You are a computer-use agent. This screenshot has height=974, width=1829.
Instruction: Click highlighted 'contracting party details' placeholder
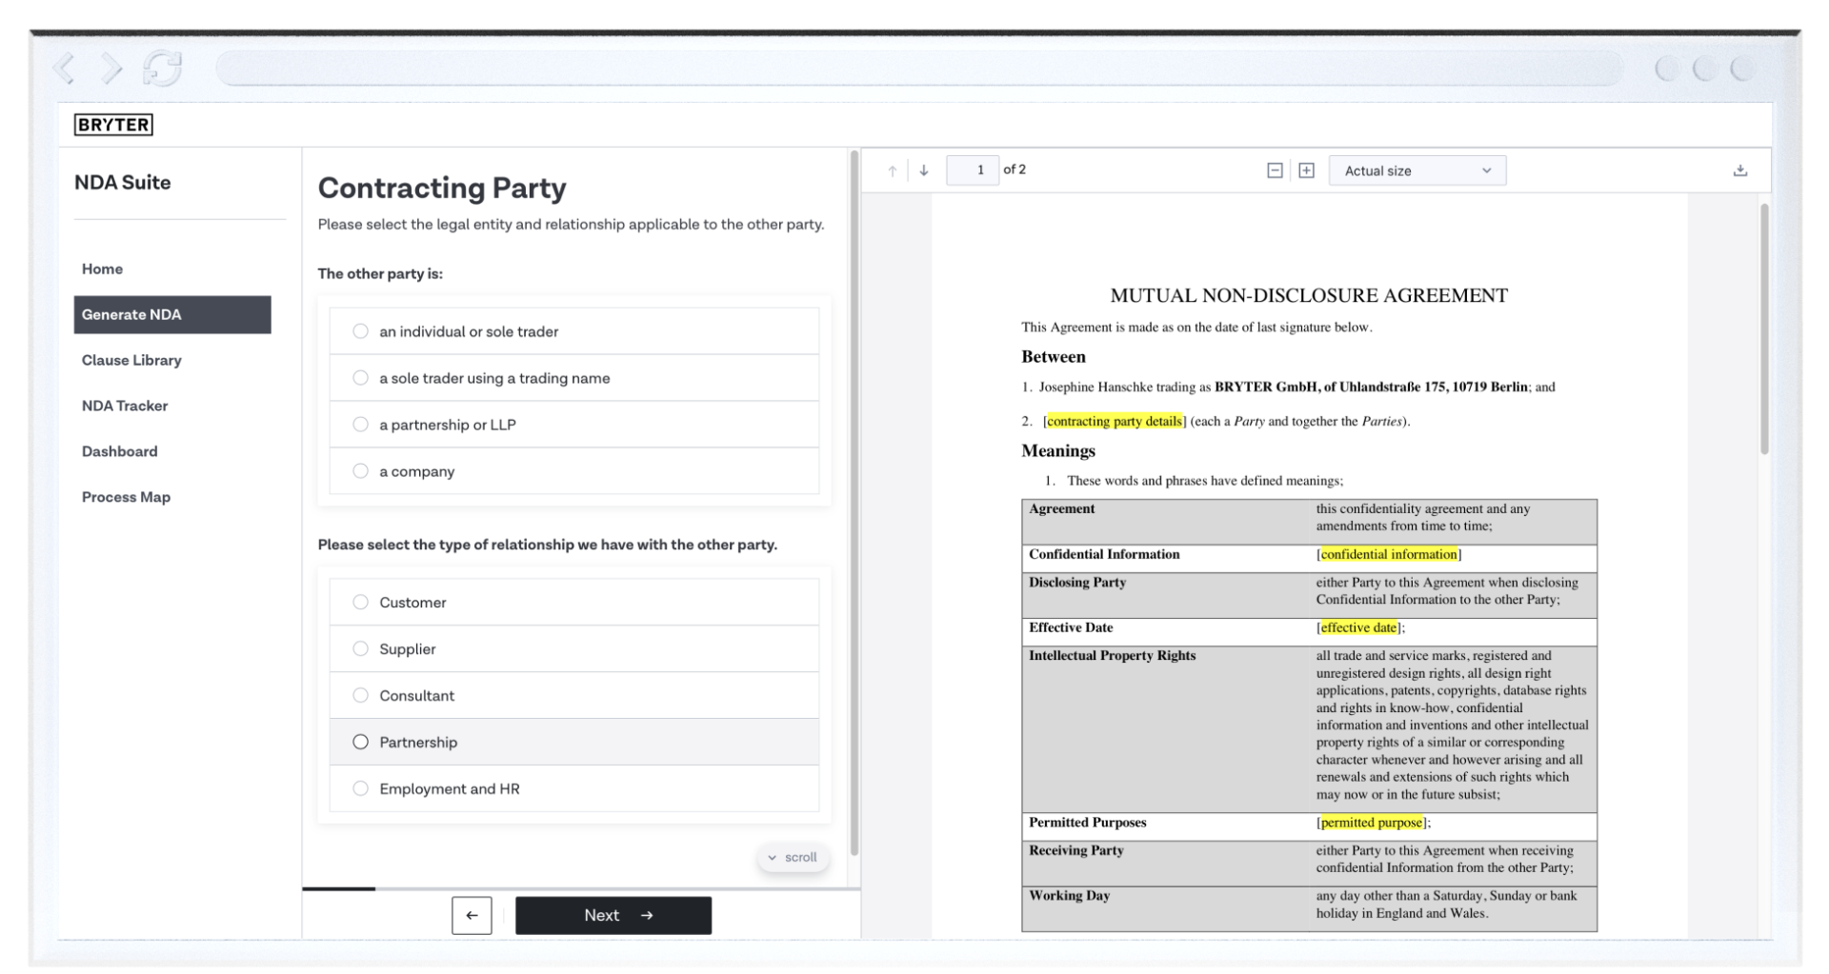click(x=1115, y=421)
